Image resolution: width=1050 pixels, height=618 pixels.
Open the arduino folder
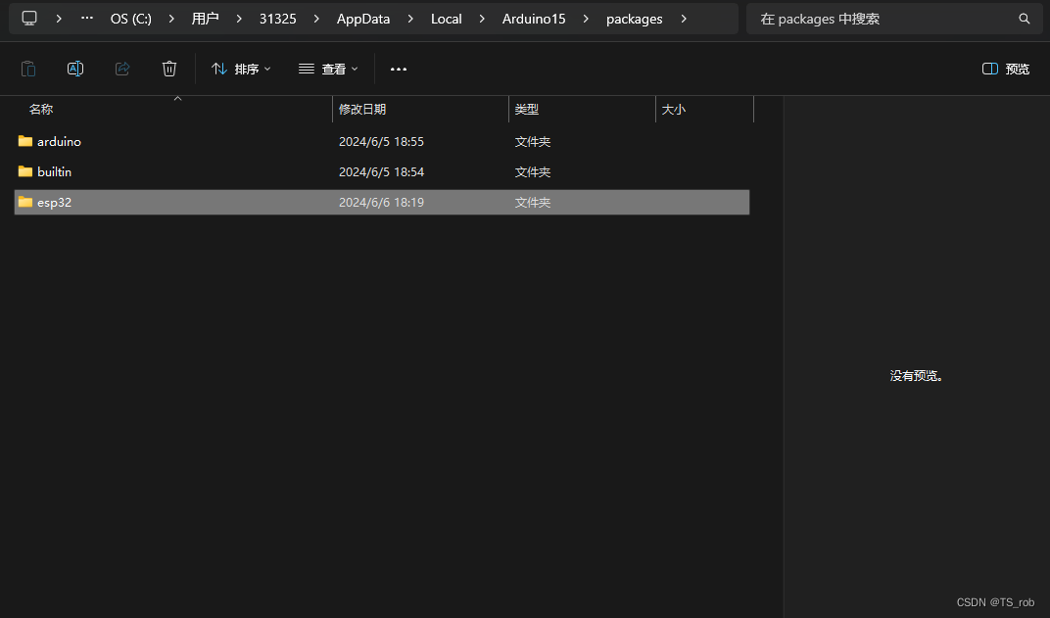coord(59,142)
